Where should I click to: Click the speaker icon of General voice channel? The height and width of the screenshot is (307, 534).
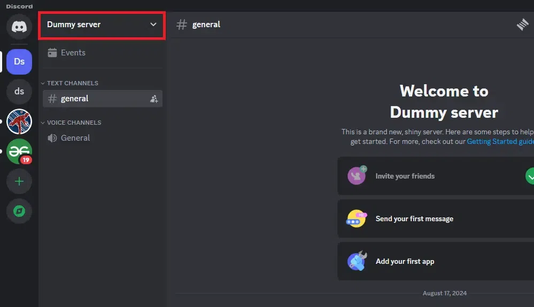pos(52,138)
